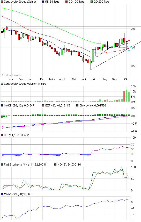This screenshot has height=222, width=141.
Task: Click the tall red volume bar
Action: coord(124,96)
